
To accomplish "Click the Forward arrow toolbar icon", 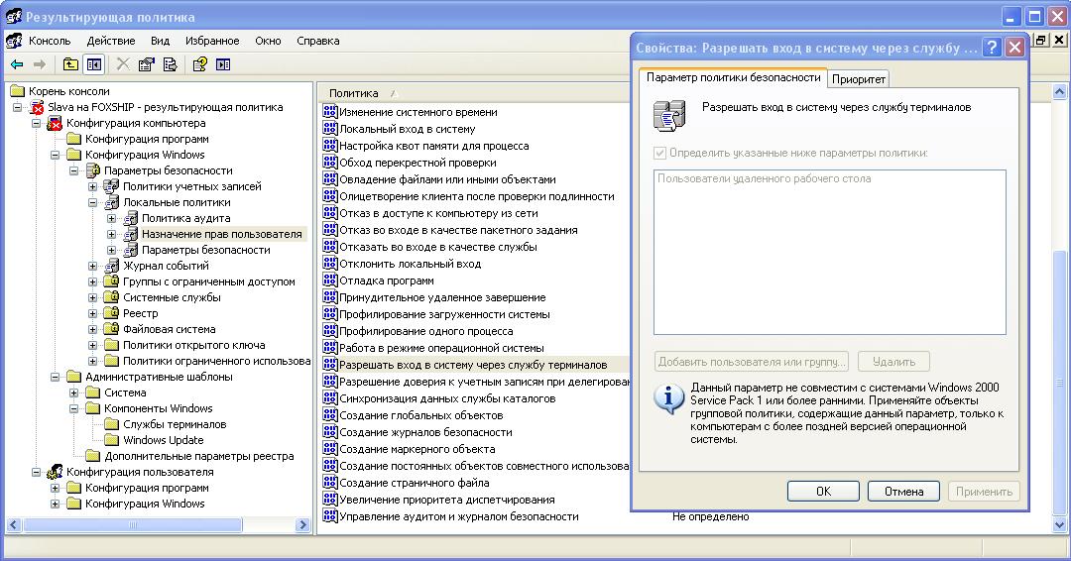I will pos(40,64).
